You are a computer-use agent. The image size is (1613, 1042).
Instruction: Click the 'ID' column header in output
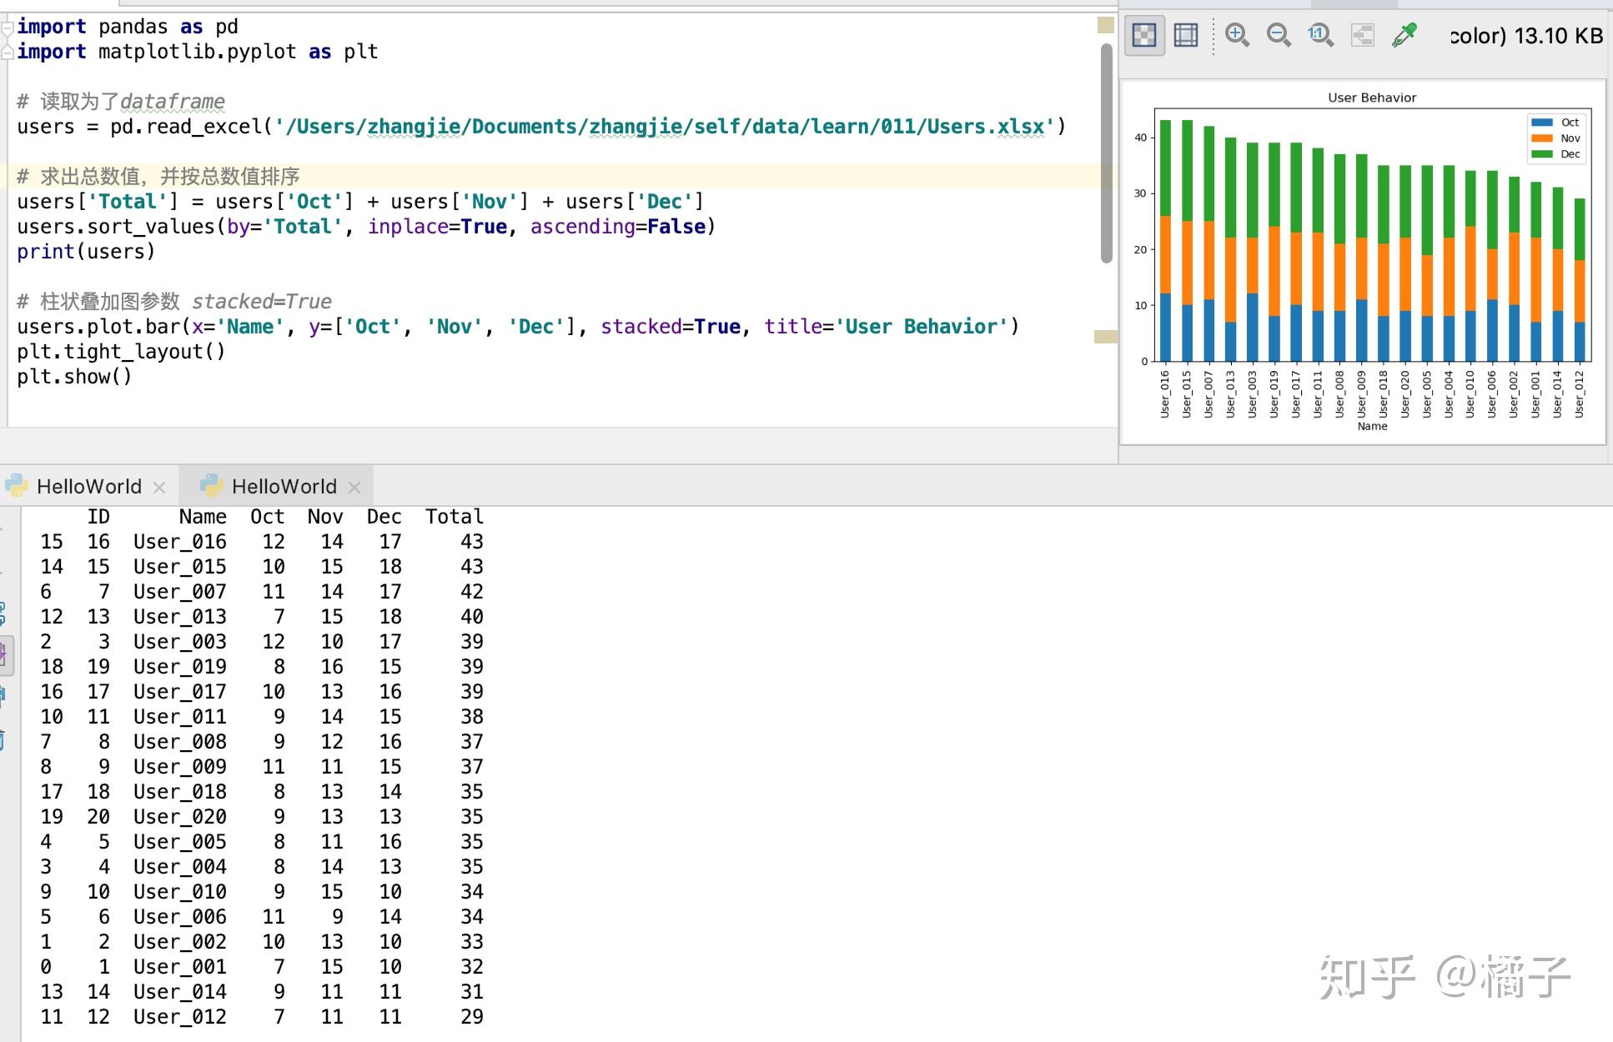click(x=98, y=517)
